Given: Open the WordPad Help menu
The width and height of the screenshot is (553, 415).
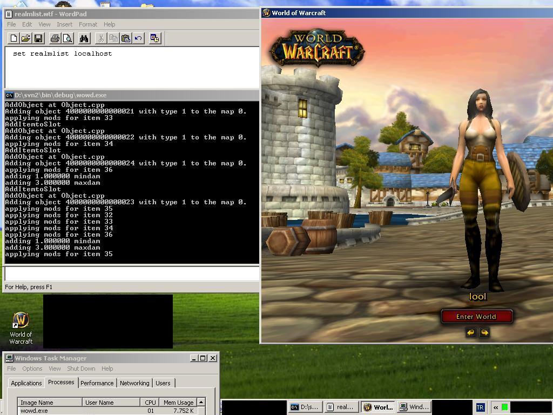Looking at the screenshot, I should (109, 24).
